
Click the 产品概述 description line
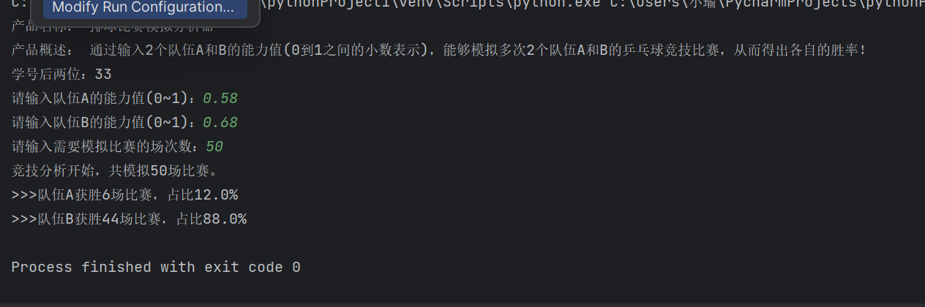pyautogui.click(x=438, y=50)
